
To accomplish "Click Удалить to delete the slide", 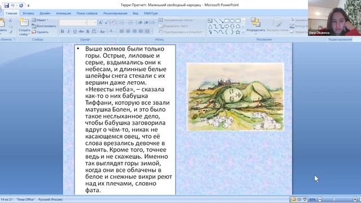I will (40, 32).
